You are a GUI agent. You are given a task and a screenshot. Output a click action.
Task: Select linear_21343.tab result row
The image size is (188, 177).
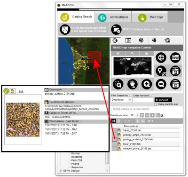coord(146,144)
